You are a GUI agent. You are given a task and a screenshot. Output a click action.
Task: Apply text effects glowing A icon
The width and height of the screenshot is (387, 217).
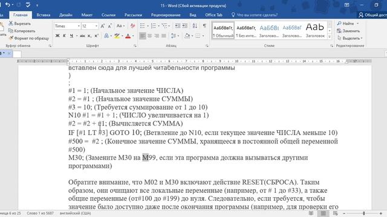pyautogui.click(x=106, y=36)
